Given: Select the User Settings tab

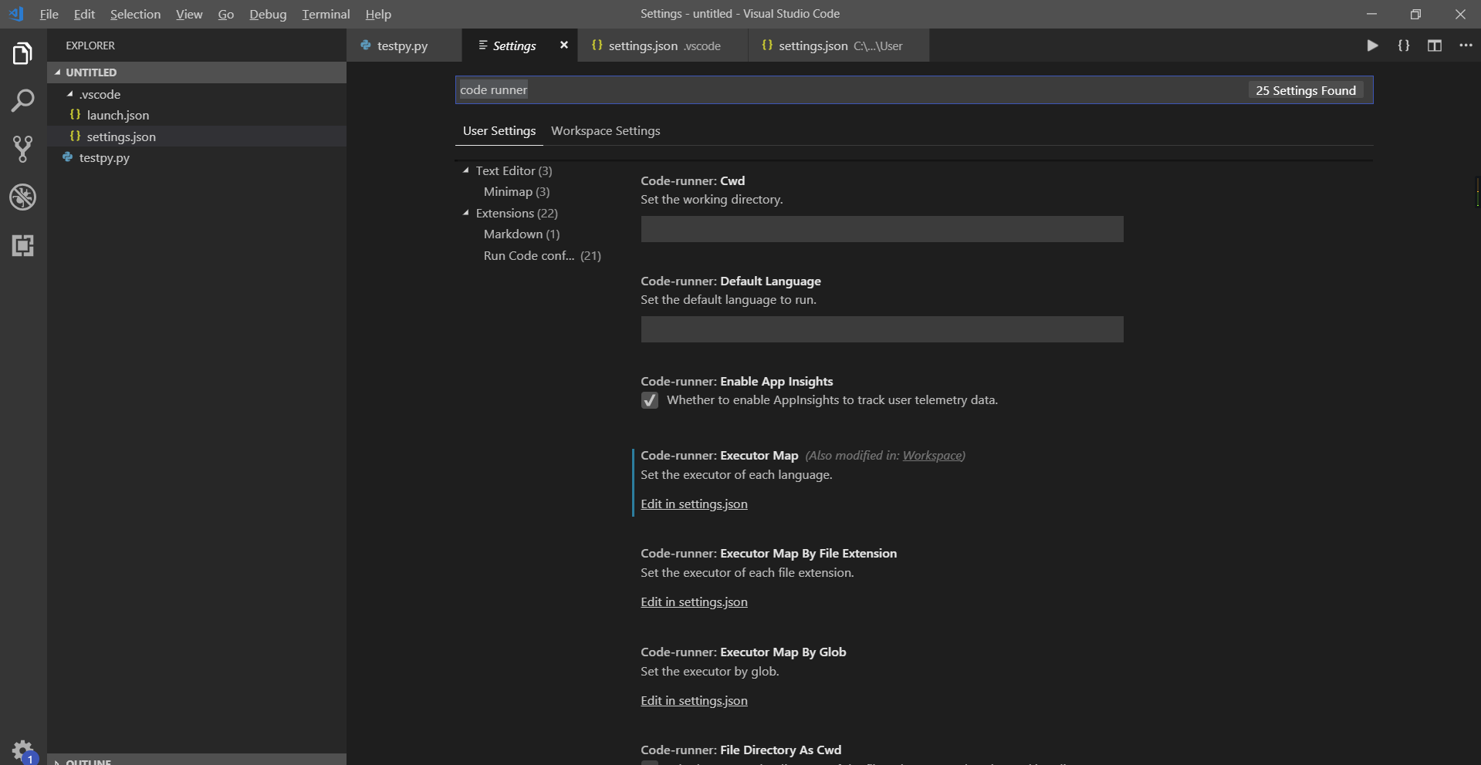Looking at the screenshot, I should tap(499, 131).
